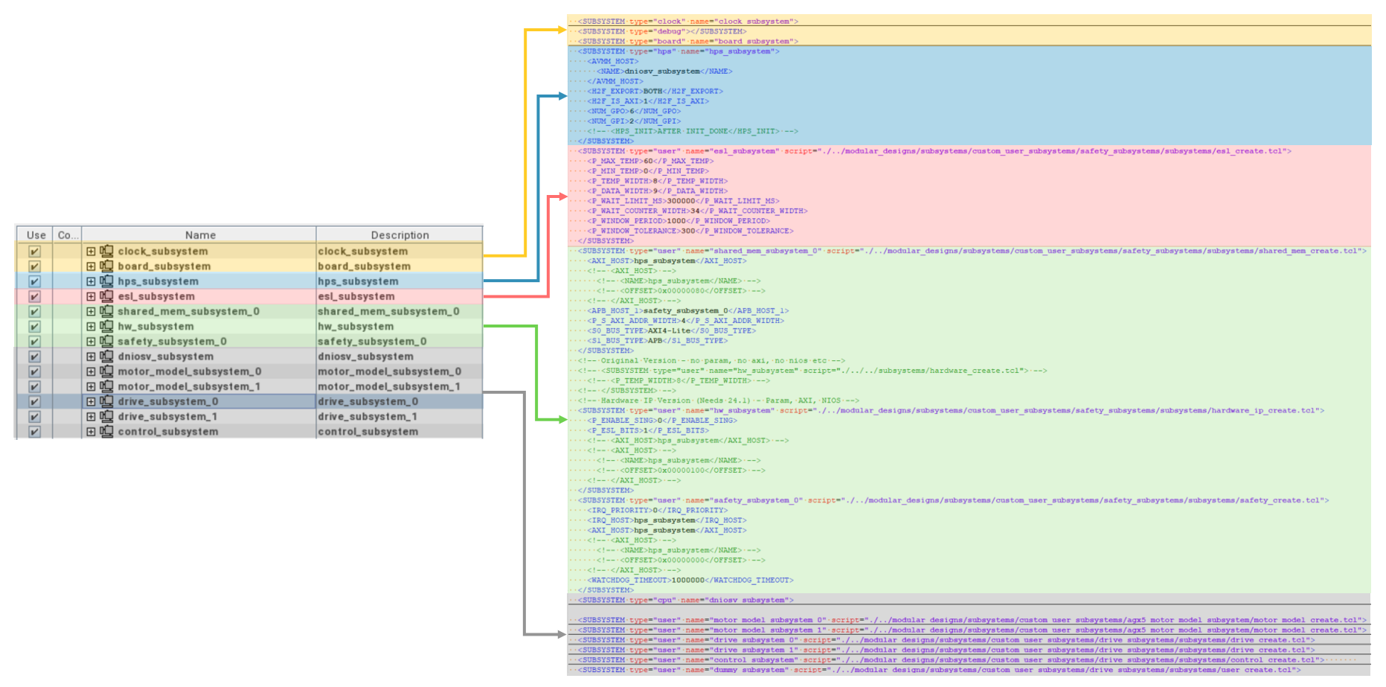Select the esl_subsystem name label
Screen dimensions: 1386x687
[x=156, y=296]
